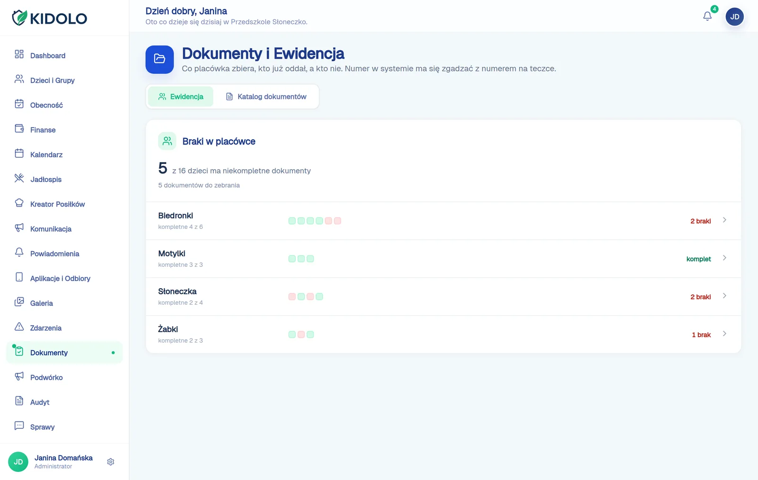Expand the Motylki group row chevron
This screenshot has height=480, width=758.
pos(724,258)
